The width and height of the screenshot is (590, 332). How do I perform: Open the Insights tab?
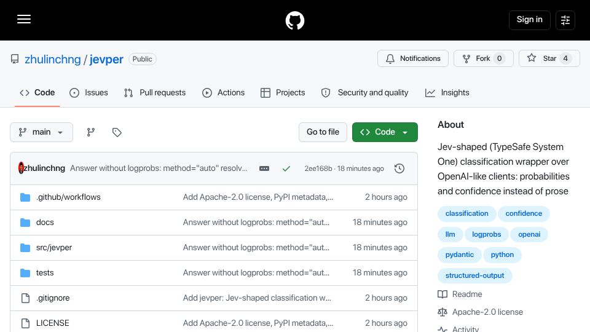(x=447, y=93)
